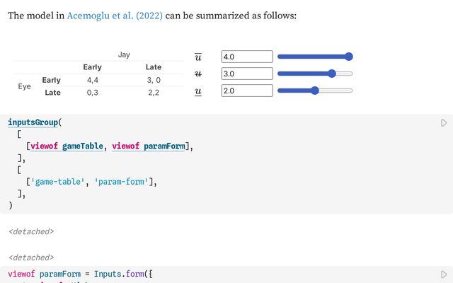Click the inputsGroup function name
The image size is (453, 283).
point(33,122)
